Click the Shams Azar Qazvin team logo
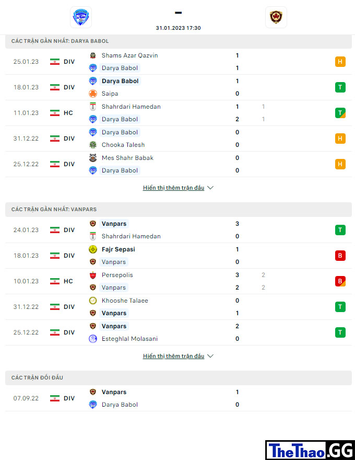355x460 pixels. (93, 55)
